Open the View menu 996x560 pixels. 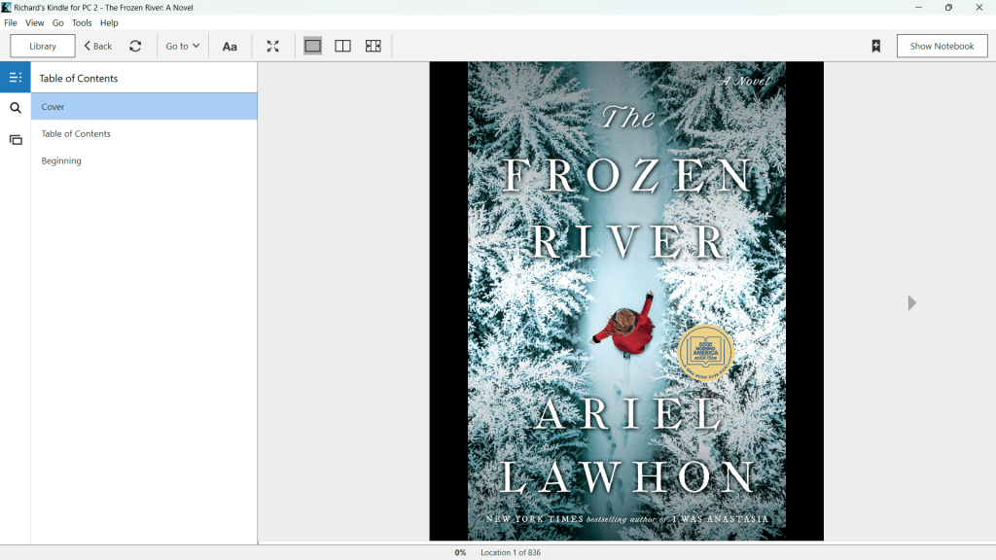click(34, 22)
